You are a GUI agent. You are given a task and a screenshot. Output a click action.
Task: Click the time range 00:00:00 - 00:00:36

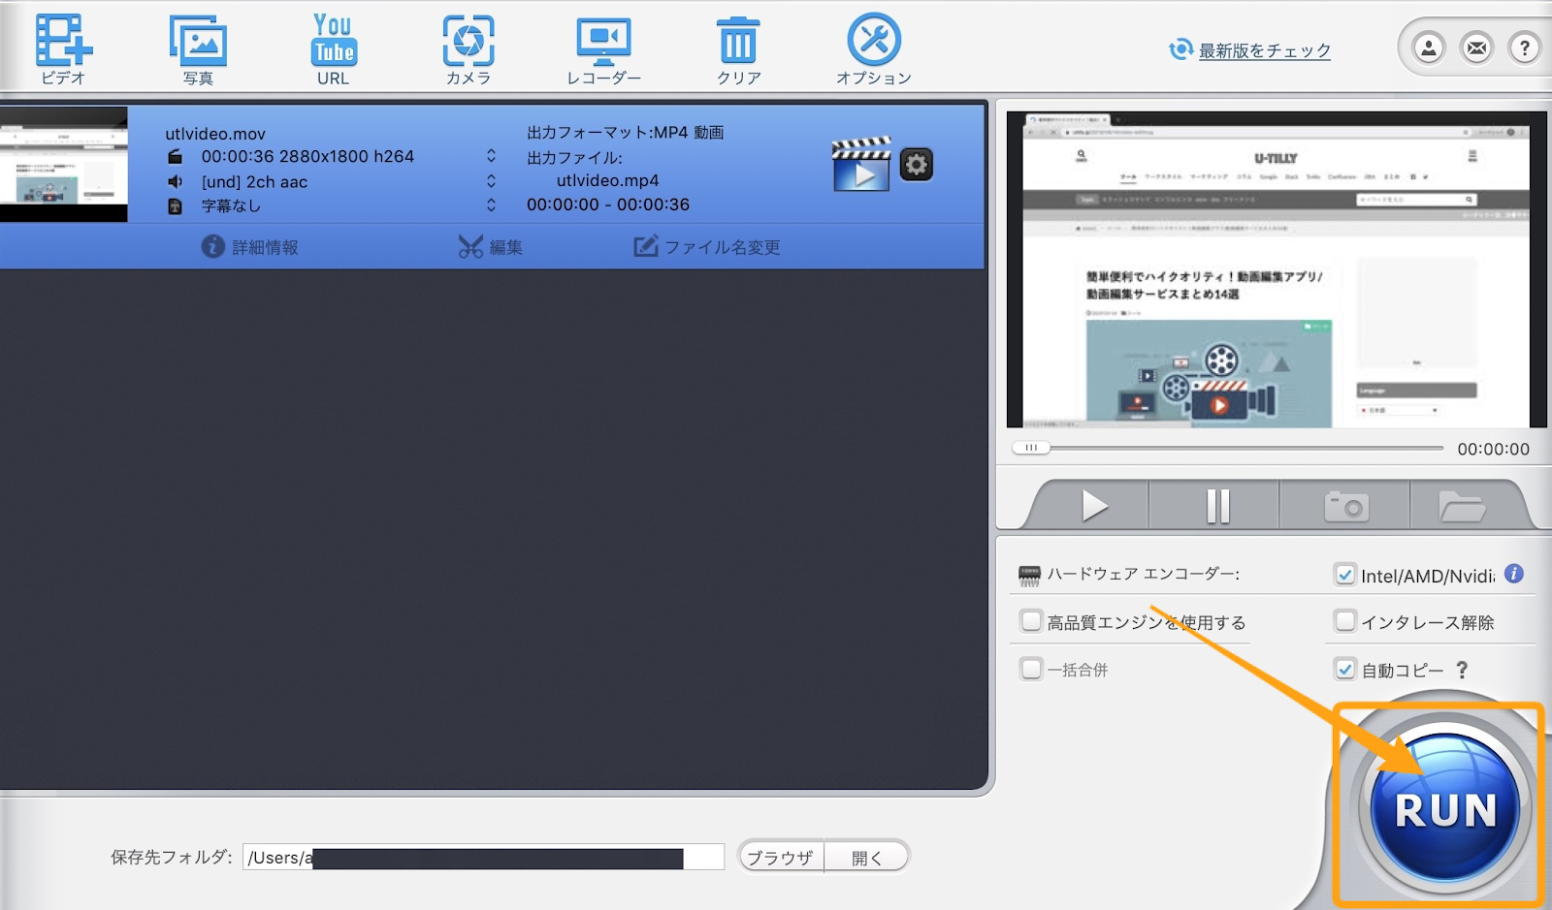point(608,204)
